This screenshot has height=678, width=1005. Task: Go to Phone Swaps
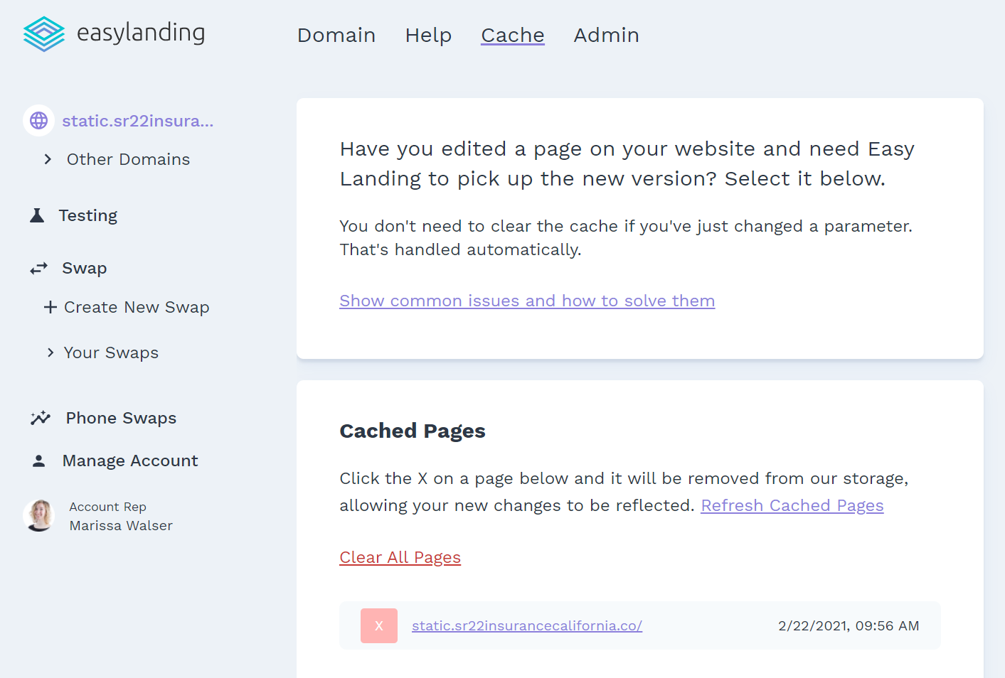click(122, 418)
